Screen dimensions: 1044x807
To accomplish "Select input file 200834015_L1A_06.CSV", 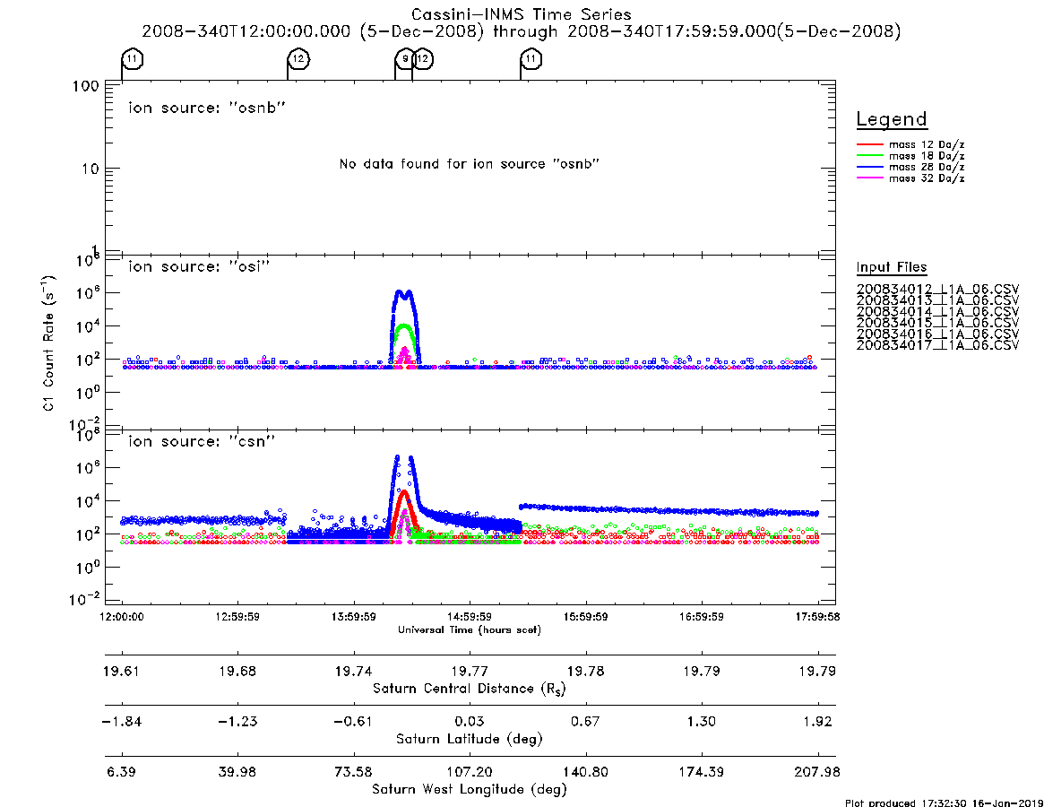I will (937, 323).
